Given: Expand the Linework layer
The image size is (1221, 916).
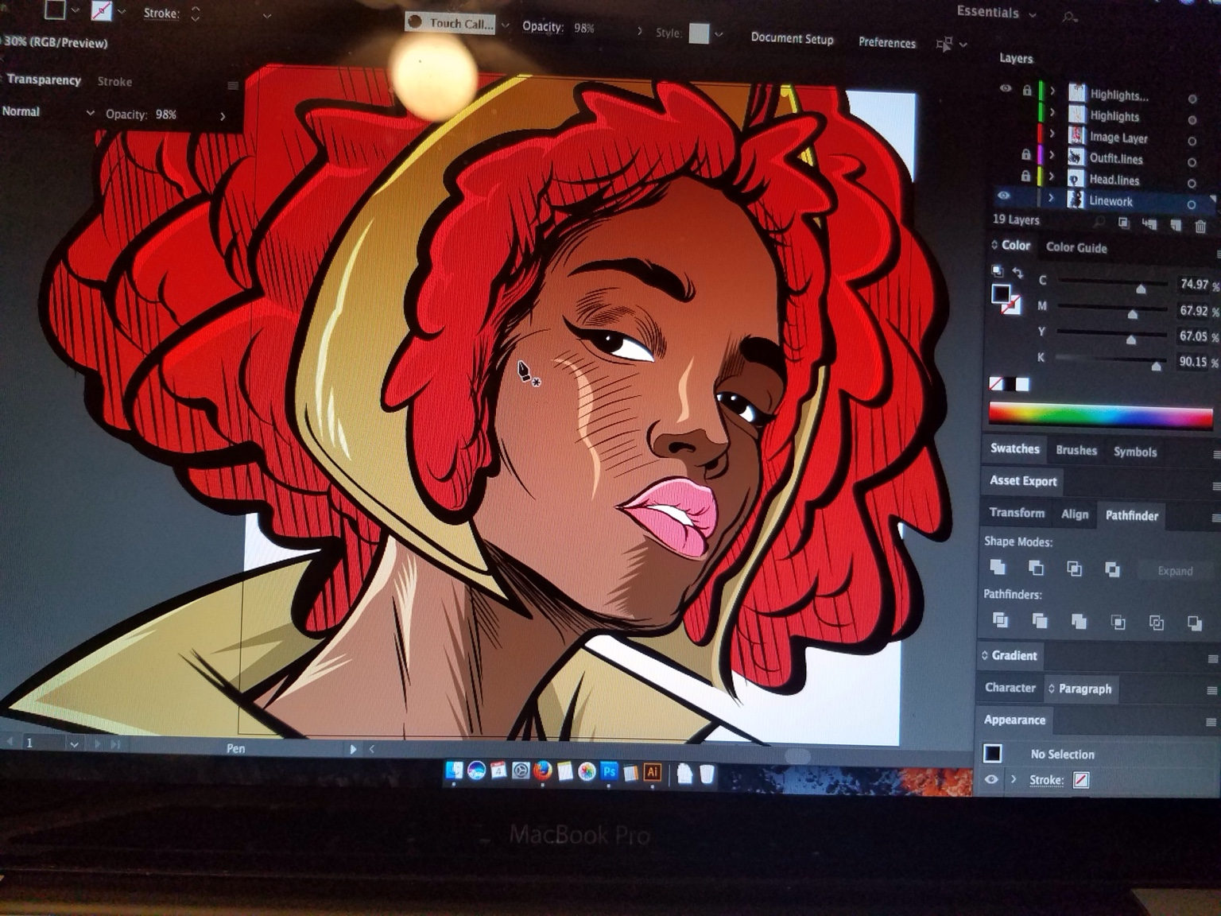Looking at the screenshot, I should coord(1051,198).
